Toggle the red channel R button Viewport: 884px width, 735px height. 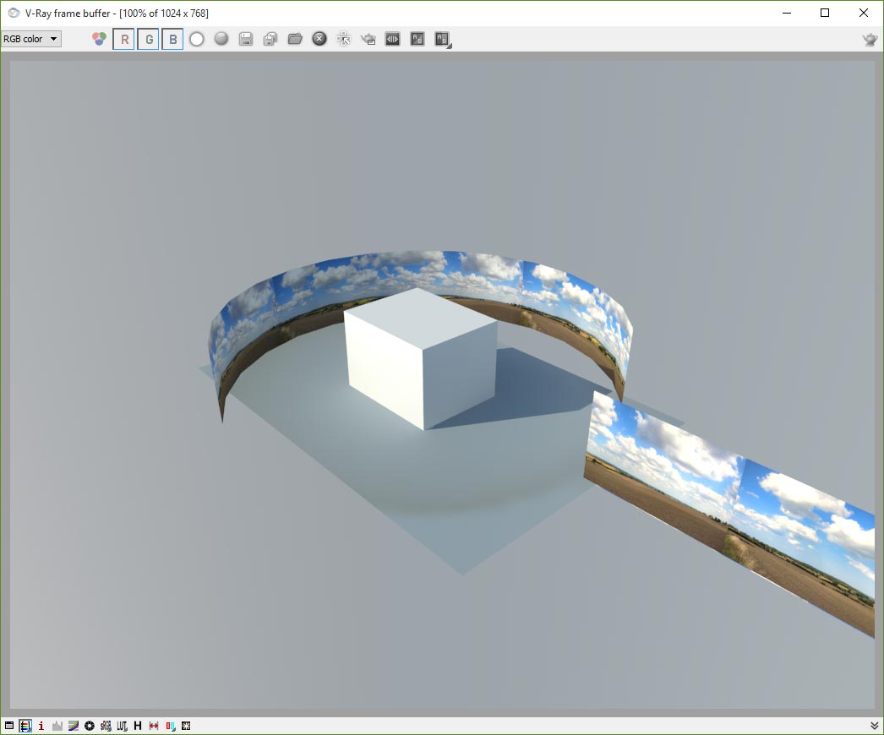(124, 39)
